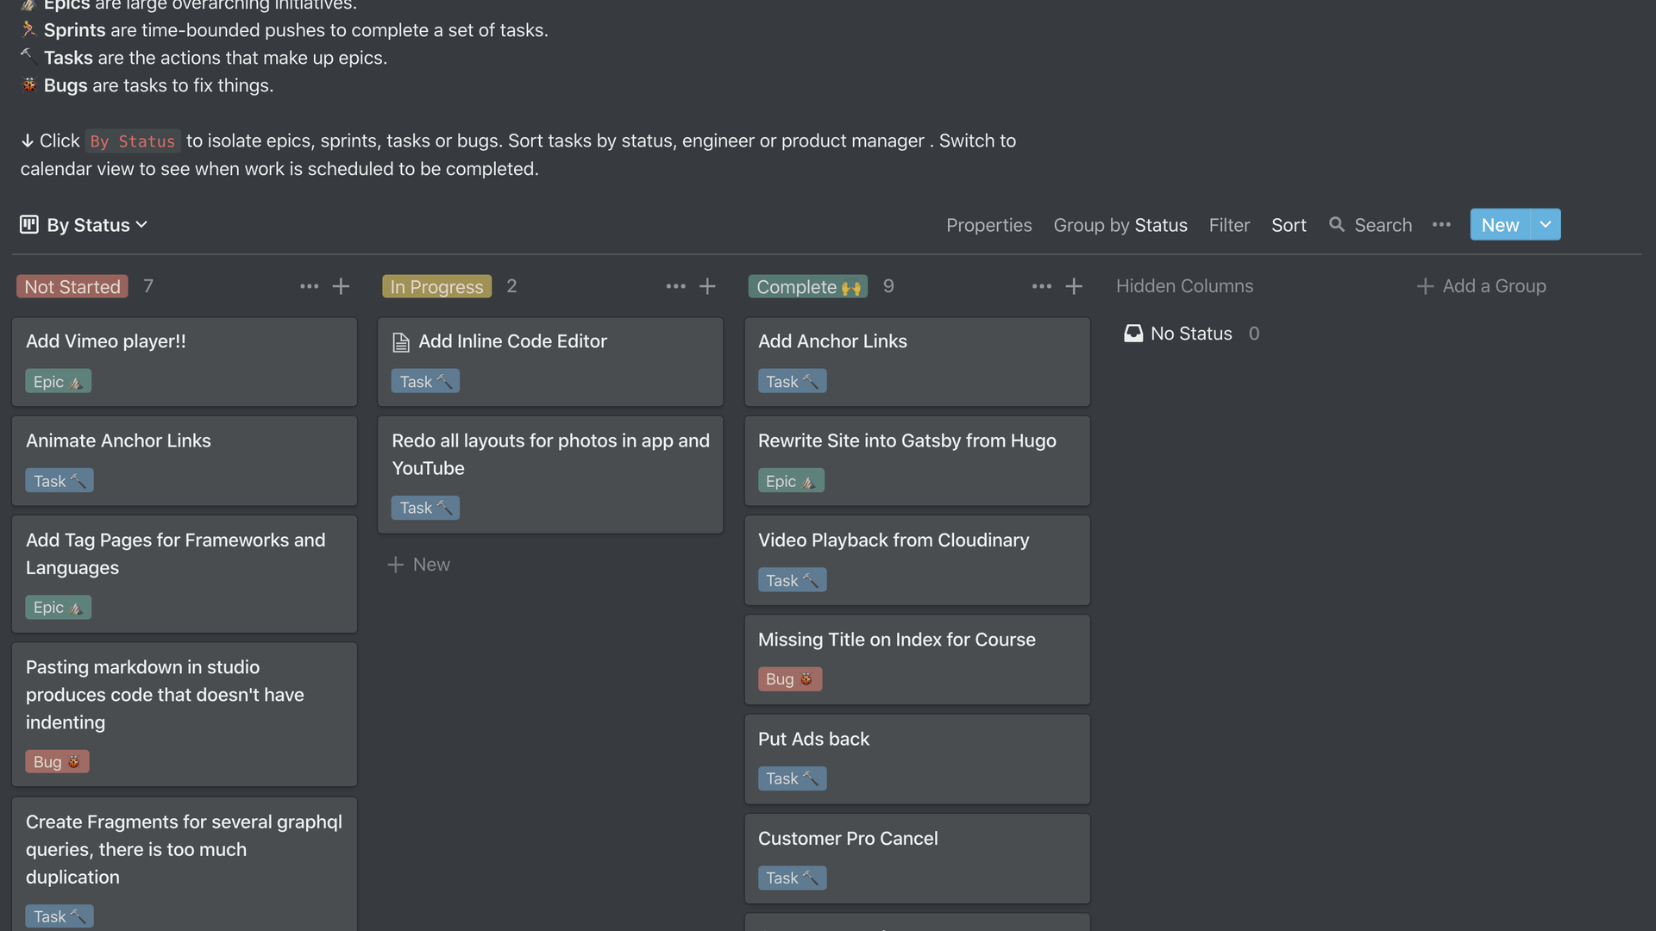
Task: Add card to Complete column via plus
Action: pyautogui.click(x=1073, y=286)
